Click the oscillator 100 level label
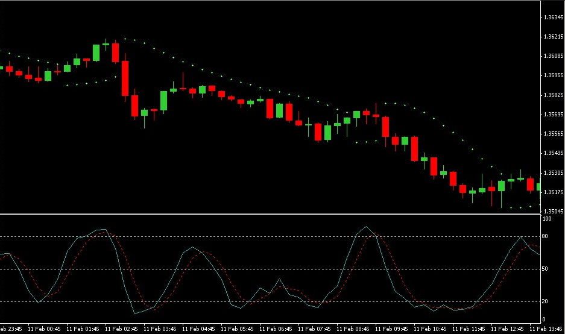Screen dimensions: 565x334 [x=547, y=219]
